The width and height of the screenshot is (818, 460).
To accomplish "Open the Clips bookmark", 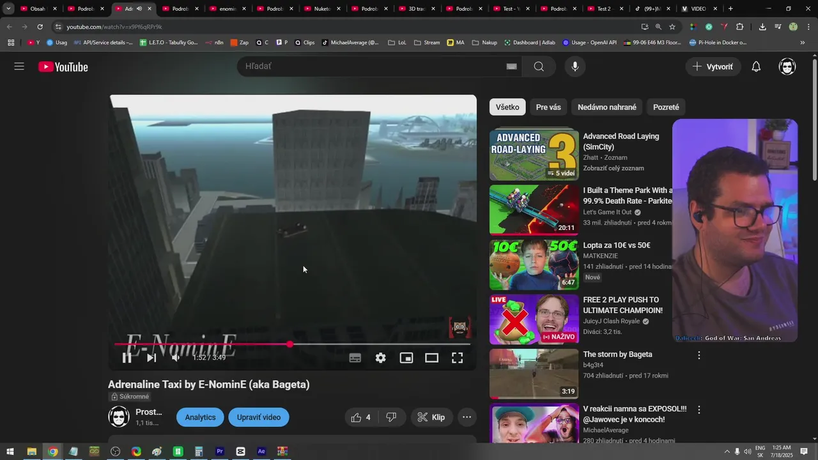I will click(x=304, y=42).
